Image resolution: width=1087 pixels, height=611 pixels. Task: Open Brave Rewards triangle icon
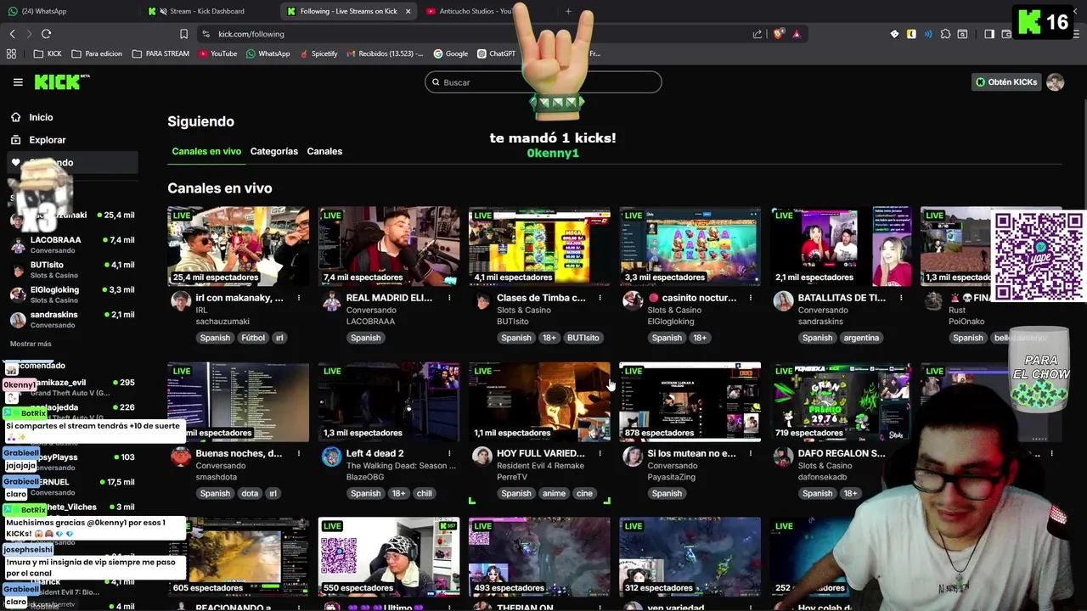[797, 34]
